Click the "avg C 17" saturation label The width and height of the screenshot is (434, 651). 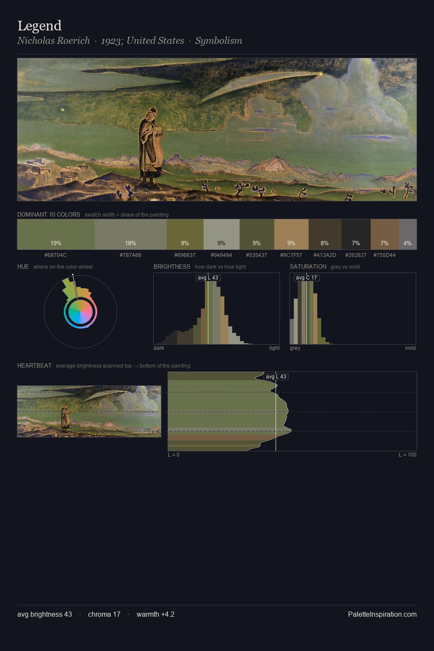pyautogui.click(x=306, y=278)
